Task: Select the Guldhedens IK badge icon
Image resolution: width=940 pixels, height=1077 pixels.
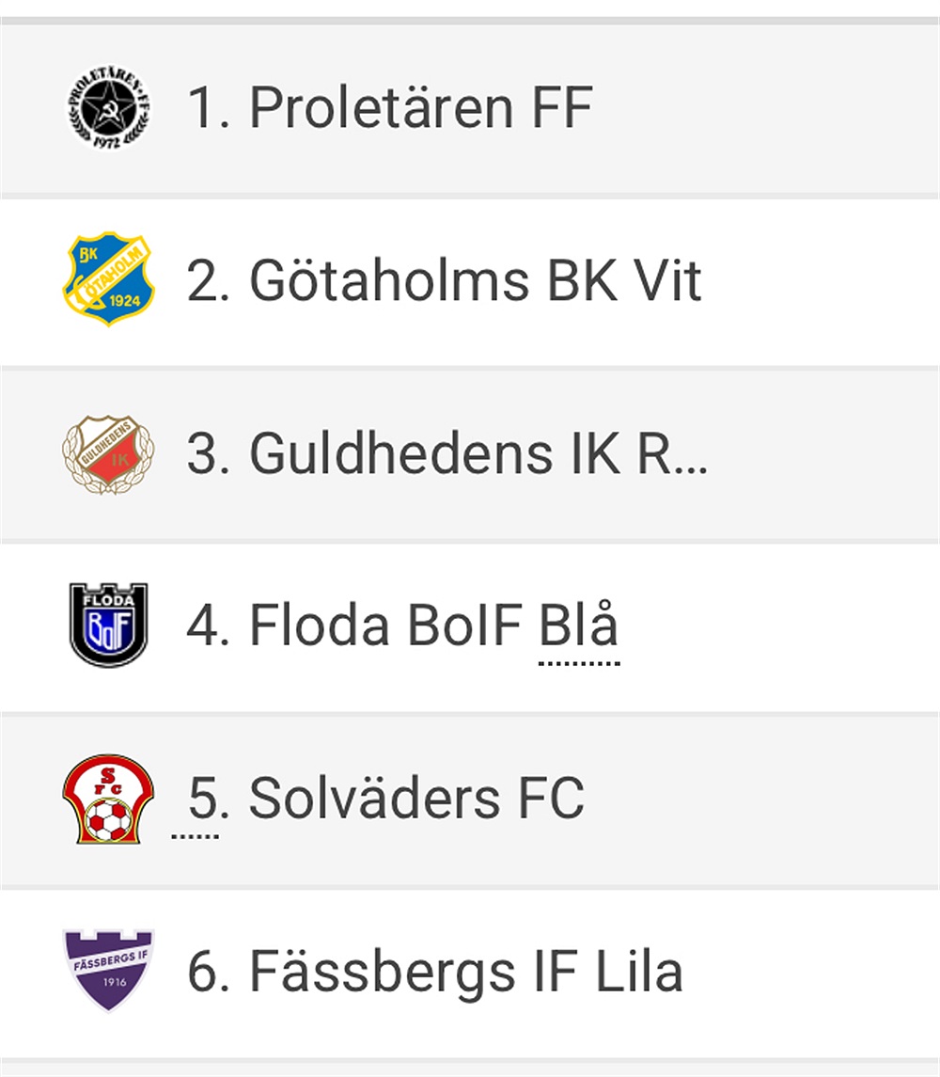Action: 108,453
